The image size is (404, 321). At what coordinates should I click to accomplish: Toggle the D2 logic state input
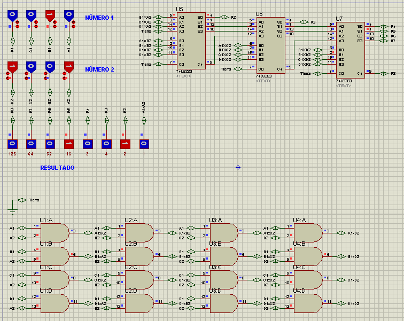12,67
